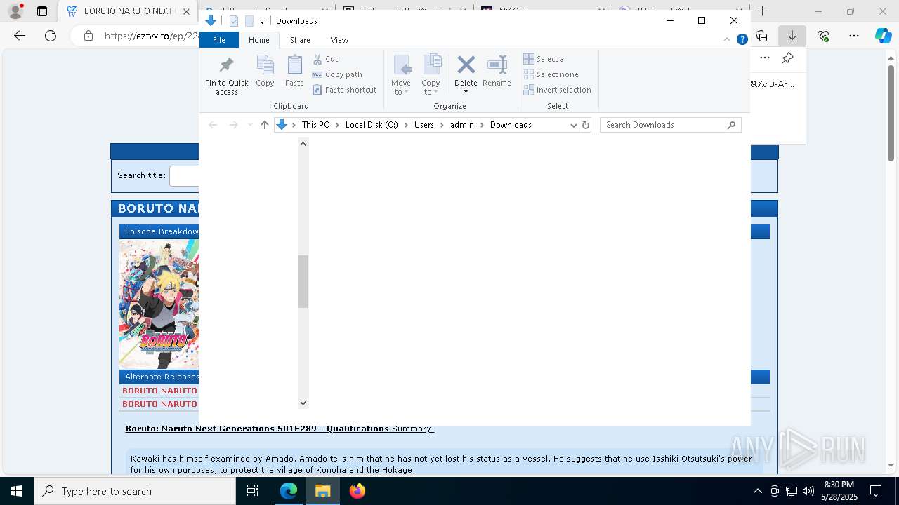This screenshot has height=505, width=899.
Task: Click the Edge profile avatar icon
Action: tap(15, 11)
